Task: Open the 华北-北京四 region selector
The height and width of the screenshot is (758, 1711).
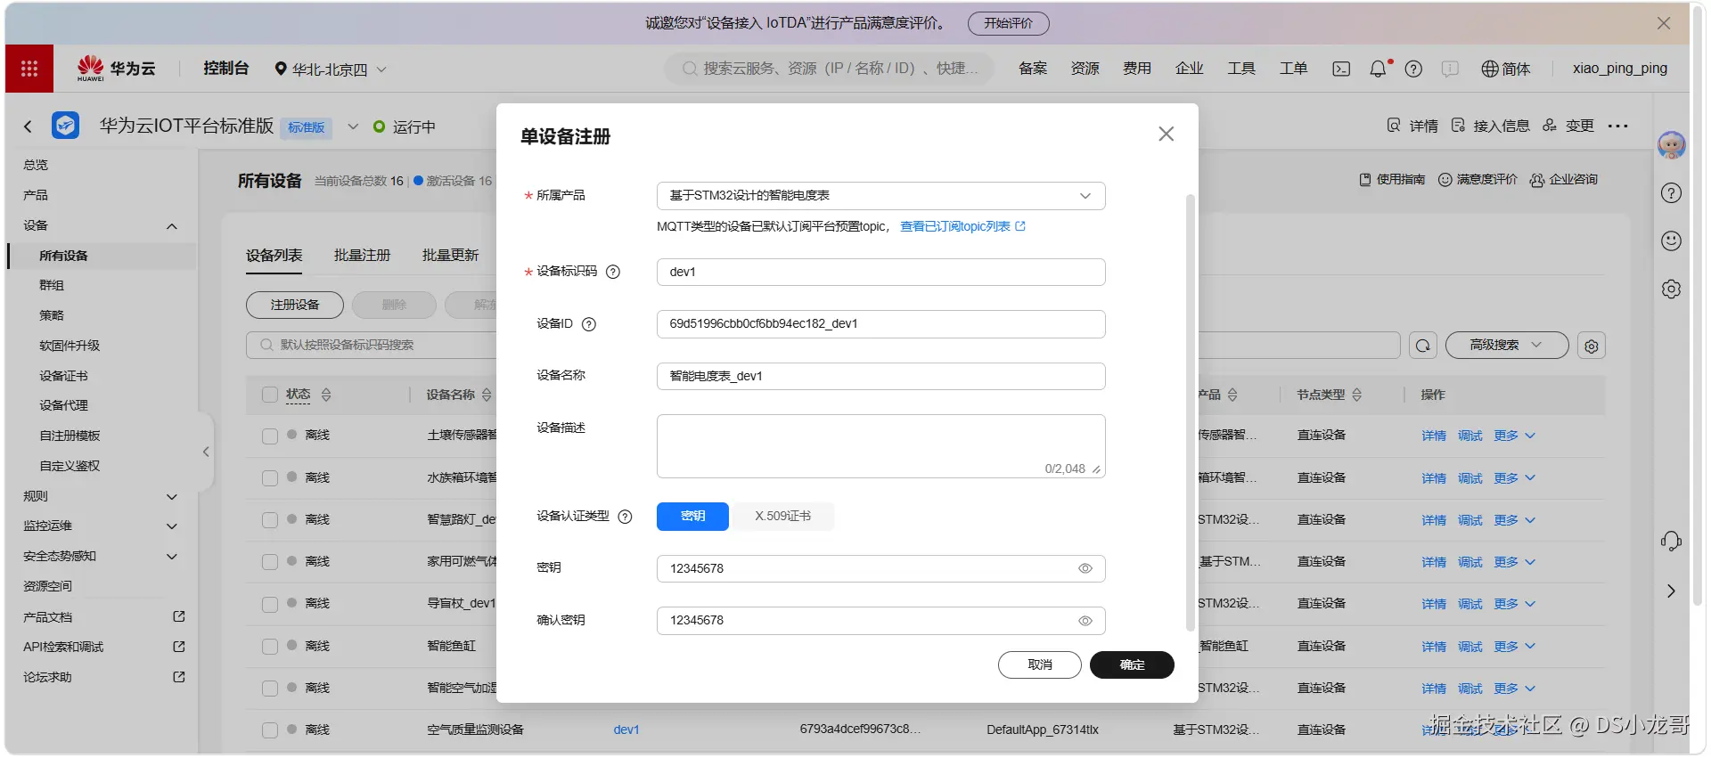Action: pos(330,69)
